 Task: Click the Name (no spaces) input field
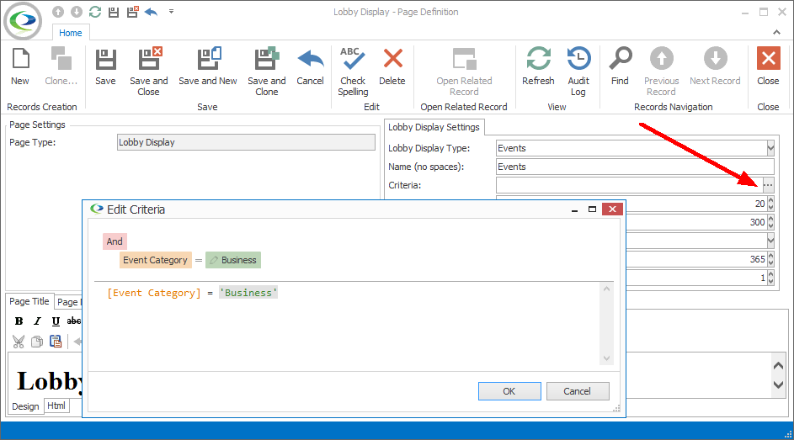tap(635, 167)
